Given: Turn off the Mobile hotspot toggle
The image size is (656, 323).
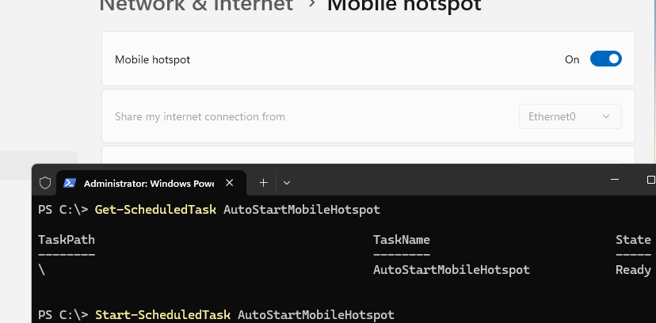Looking at the screenshot, I should [x=605, y=59].
